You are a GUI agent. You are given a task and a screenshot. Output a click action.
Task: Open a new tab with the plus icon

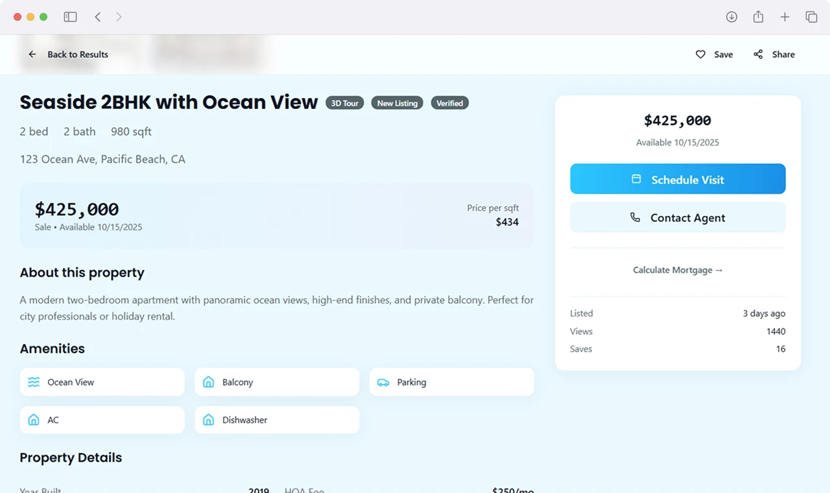click(785, 17)
